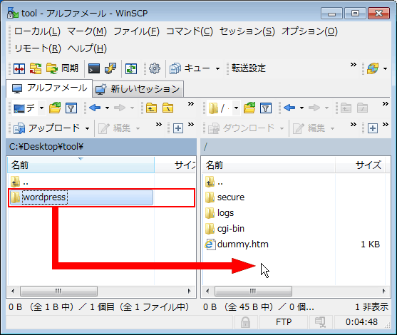Screen dimensions: 397x335
Task: Click the Compare Directories toolbar icon
Action: pos(19,68)
